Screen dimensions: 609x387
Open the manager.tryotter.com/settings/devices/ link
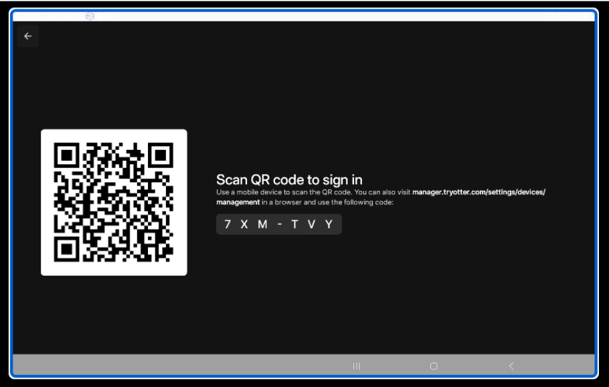478,192
